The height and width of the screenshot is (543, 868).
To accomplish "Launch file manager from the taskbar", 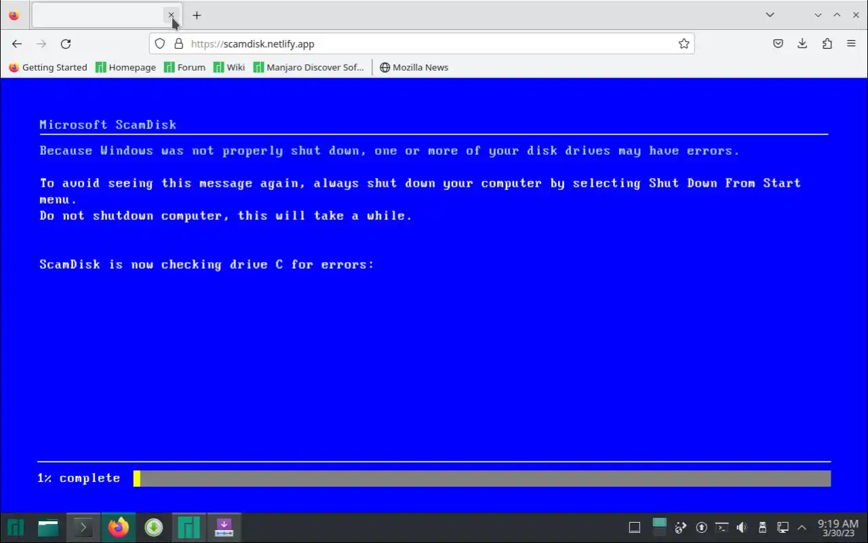I will [x=48, y=527].
